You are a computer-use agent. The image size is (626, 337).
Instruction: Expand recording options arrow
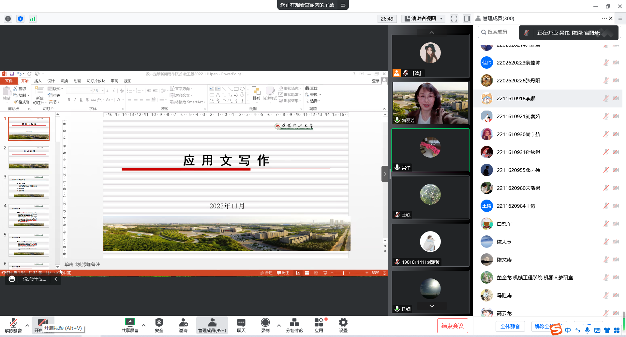[279, 325]
